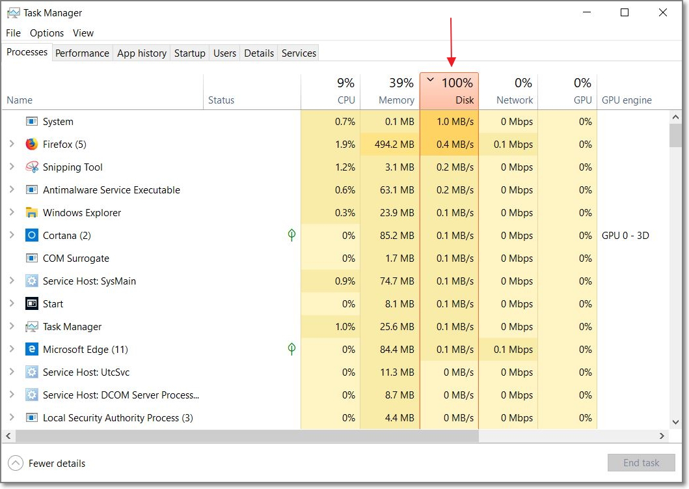The image size is (689, 489).
Task: Switch to the App history tab
Action: coord(141,53)
